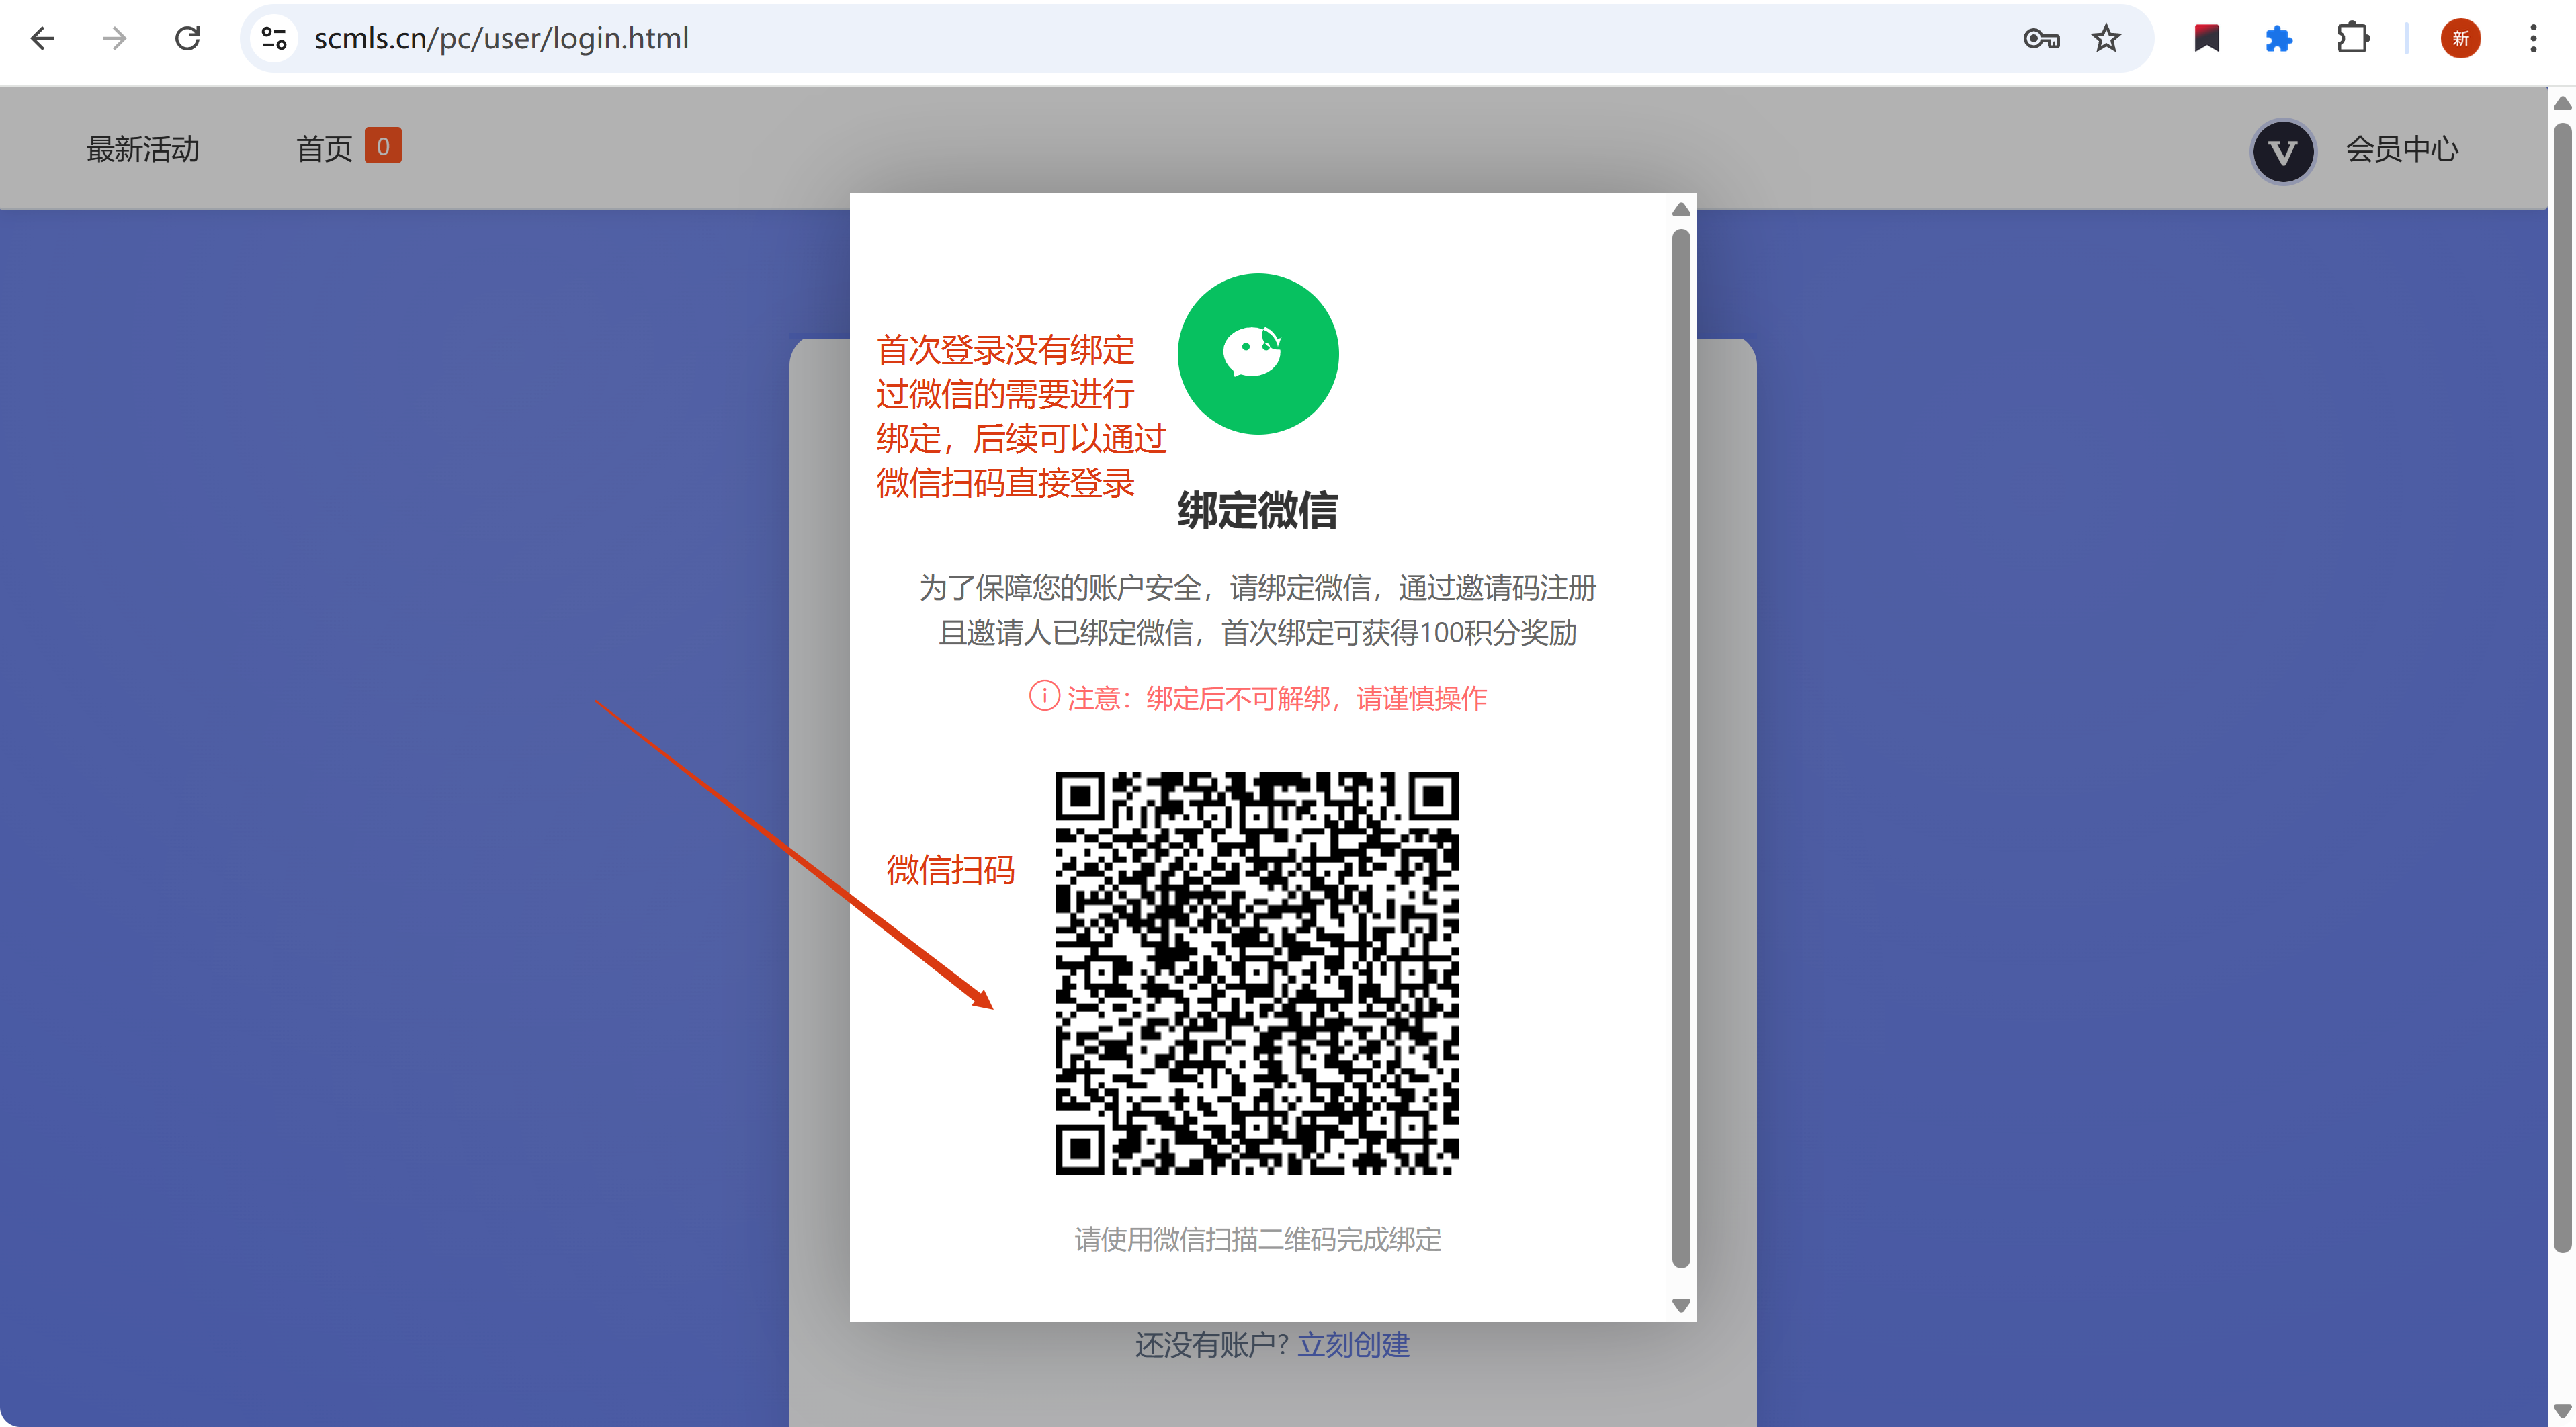
Task: Click the green WeChat logo icon
Action: 1257,353
